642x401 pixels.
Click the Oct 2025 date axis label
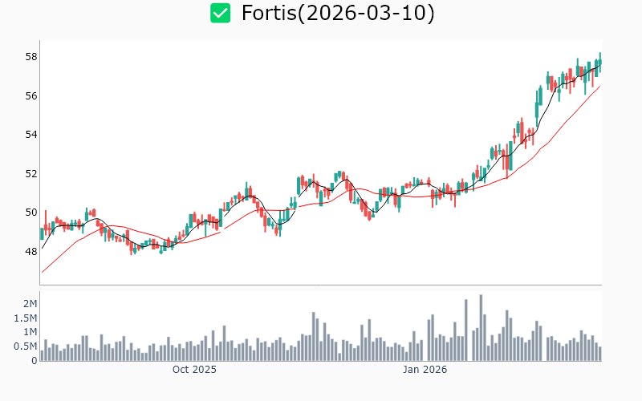pos(194,370)
